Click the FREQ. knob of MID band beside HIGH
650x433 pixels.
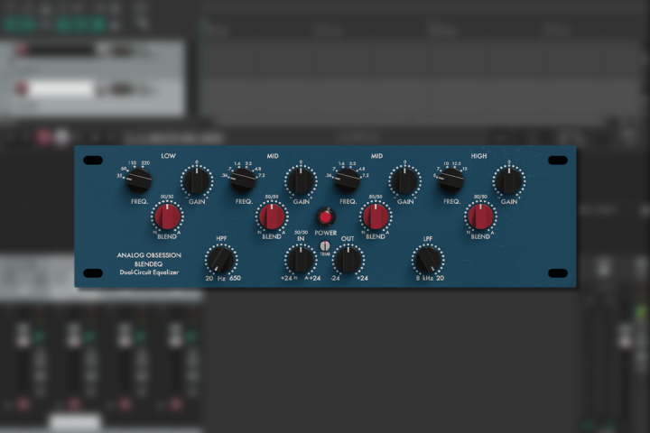347,180
